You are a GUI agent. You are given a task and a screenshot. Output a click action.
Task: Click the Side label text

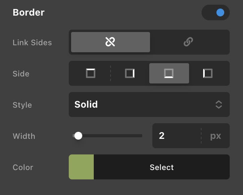[x=21, y=73]
